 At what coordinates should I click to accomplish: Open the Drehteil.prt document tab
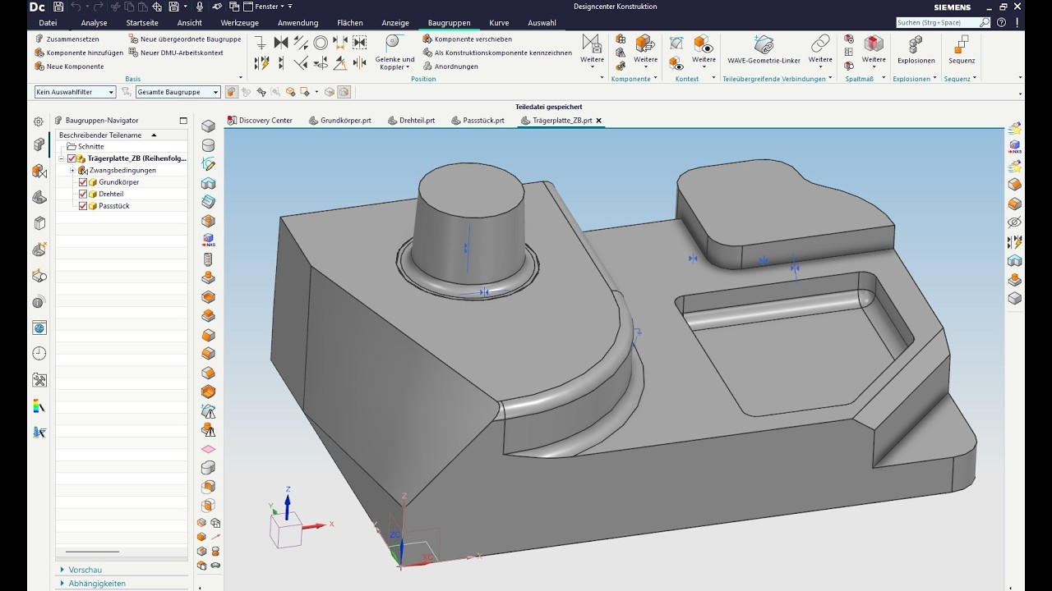[x=411, y=121]
